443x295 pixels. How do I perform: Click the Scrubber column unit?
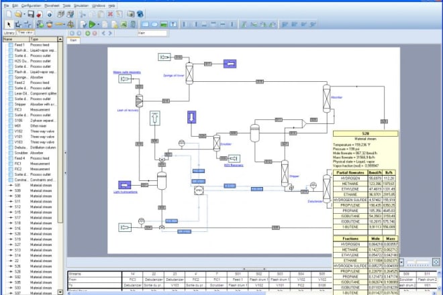(x=217, y=143)
